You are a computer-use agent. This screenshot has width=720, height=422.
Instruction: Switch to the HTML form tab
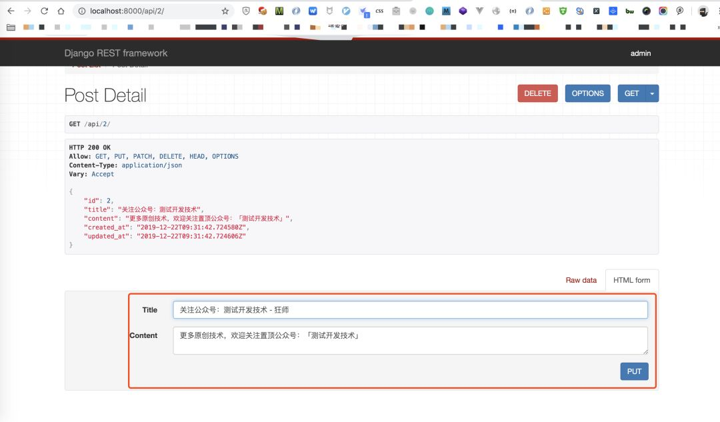632,280
